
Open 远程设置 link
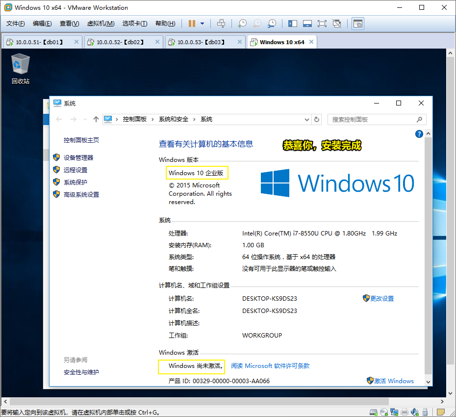76,170
